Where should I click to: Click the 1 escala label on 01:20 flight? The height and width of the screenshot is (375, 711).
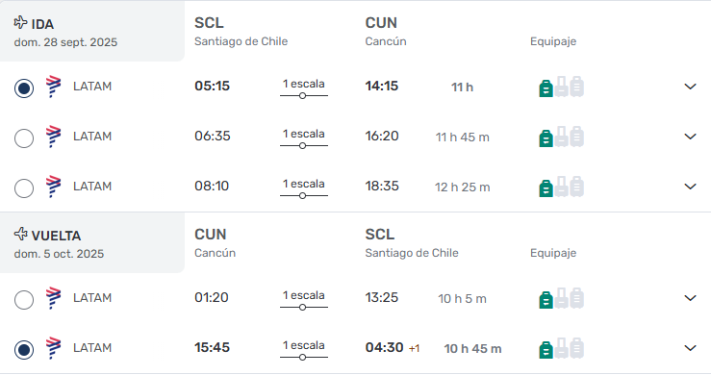pos(304,295)
